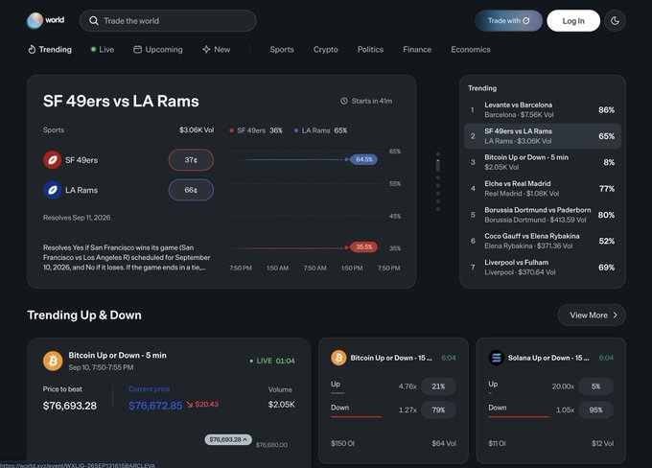Click the New sparkle icon
The image size is (652, 468).
click(206, 50)
